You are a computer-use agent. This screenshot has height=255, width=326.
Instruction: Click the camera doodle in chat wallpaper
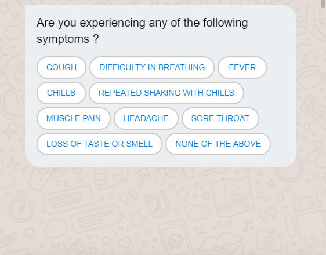point(270,241)
